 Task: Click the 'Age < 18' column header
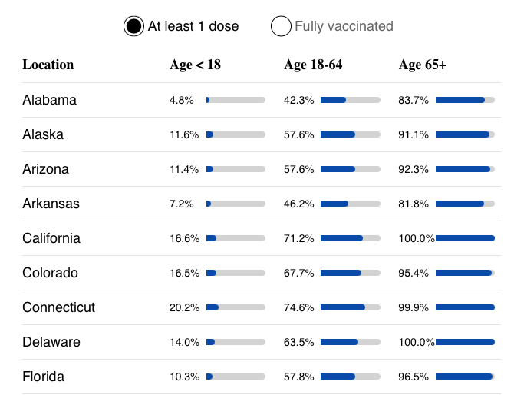(x=195, y=65)
